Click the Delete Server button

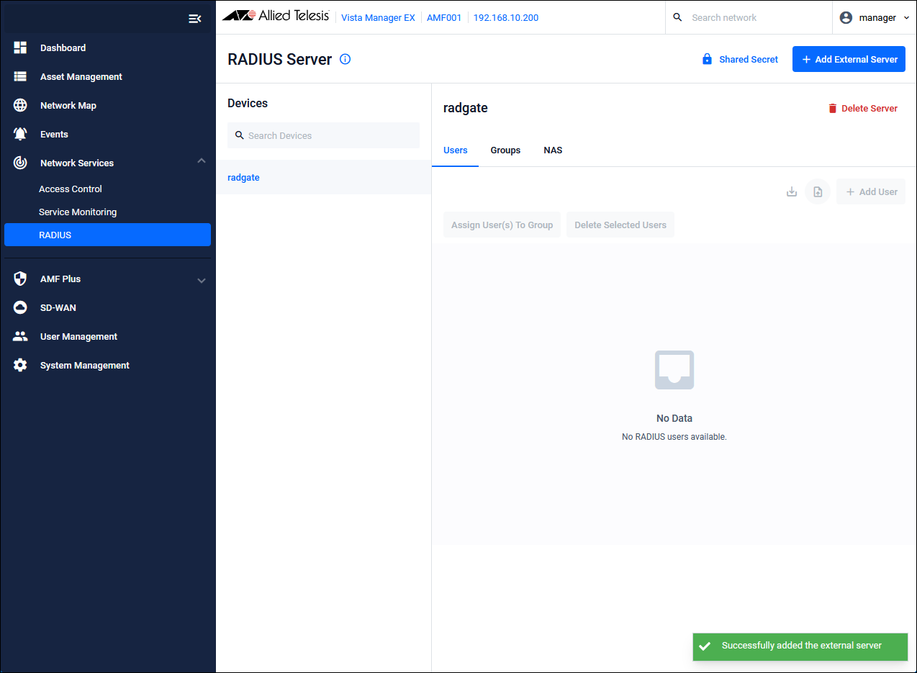862,108
